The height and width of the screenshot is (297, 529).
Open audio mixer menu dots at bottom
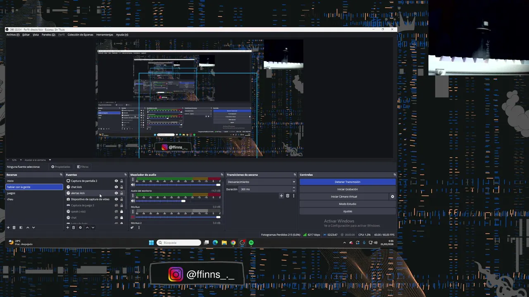tap(139, 227)
